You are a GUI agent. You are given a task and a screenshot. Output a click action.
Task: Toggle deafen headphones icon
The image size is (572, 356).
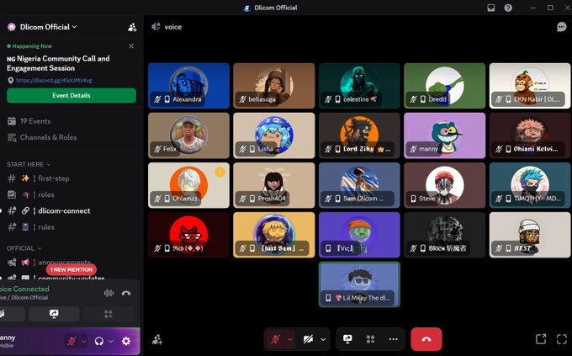tap(99, 341)
